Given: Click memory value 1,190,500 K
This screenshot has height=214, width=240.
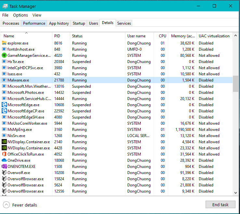Looking at the screenshot, I should pyautogui.click(x=185, y=130).
